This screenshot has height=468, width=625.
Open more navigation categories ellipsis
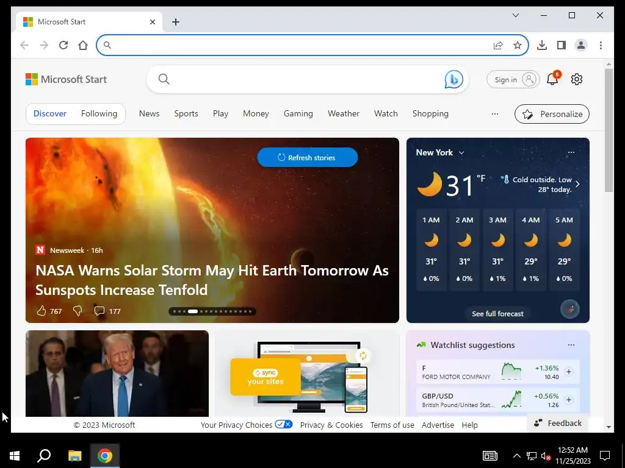point(495,114)
